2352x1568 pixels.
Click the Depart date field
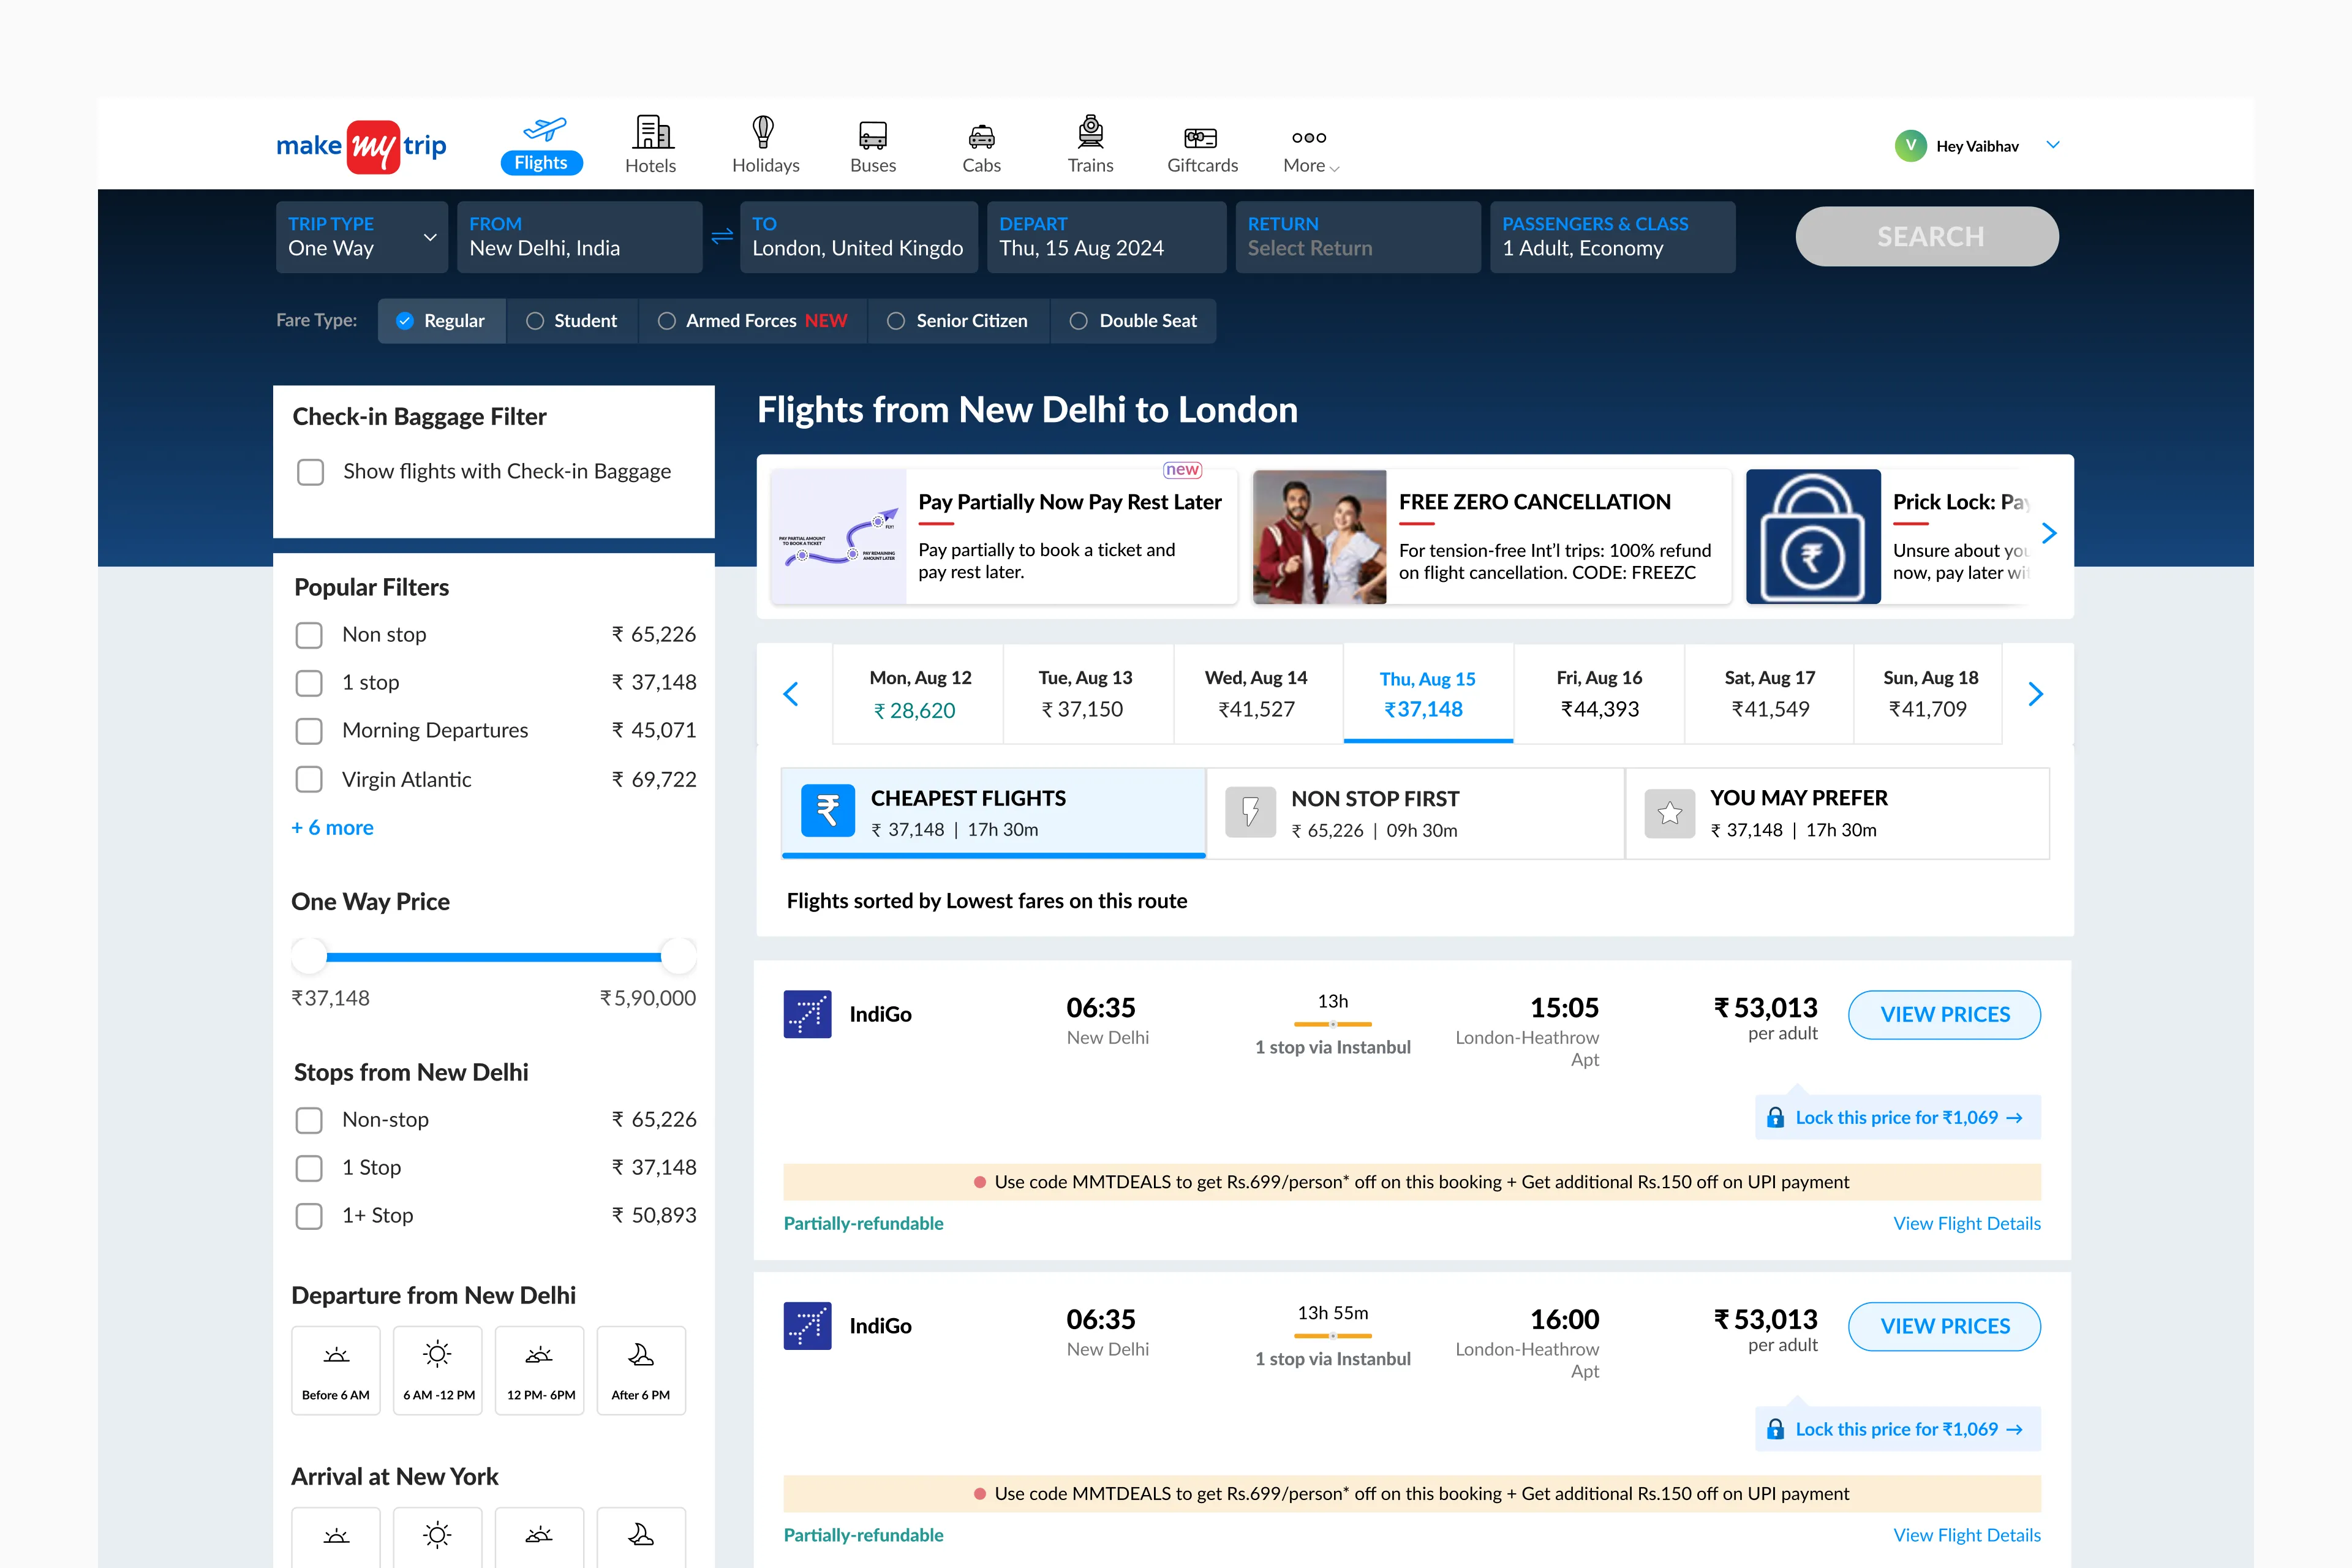pyautogui.click(x=1105, y=237)
